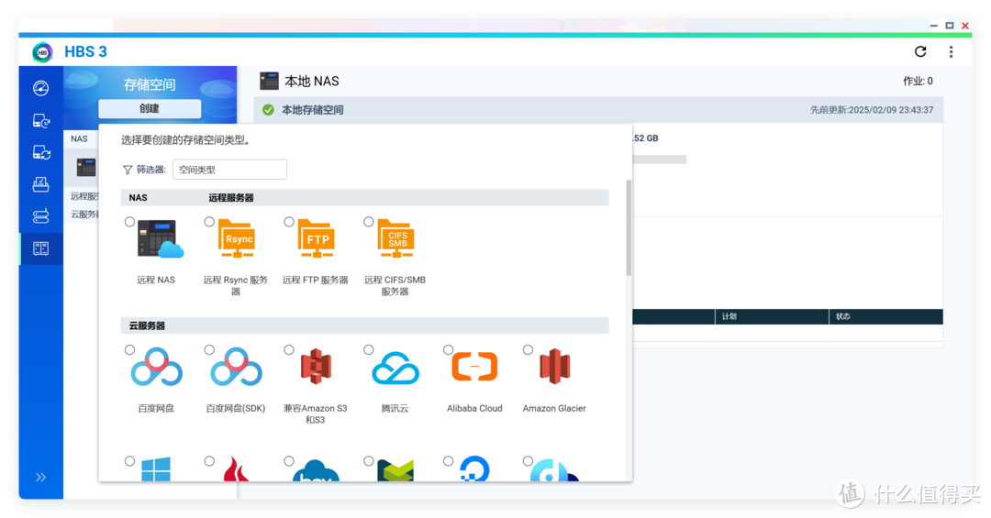Click the refresh icon in the header
The height and width of the screenshot is (518, 991).
920,51
